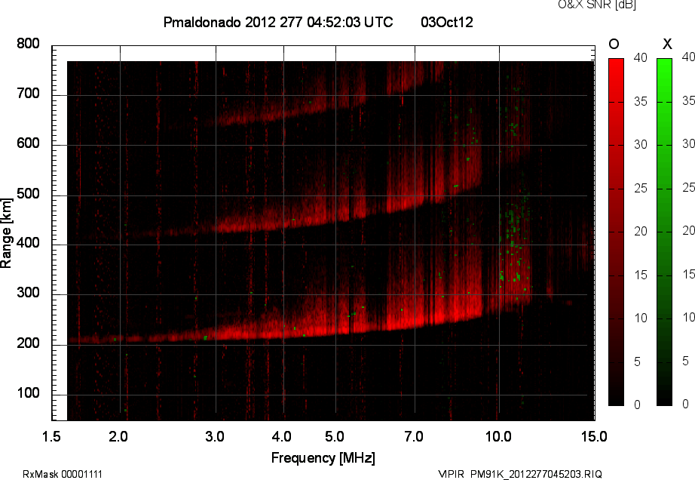Click the O colorbar '30' scale value
This screenshot has width=695, height=480.
641,145
